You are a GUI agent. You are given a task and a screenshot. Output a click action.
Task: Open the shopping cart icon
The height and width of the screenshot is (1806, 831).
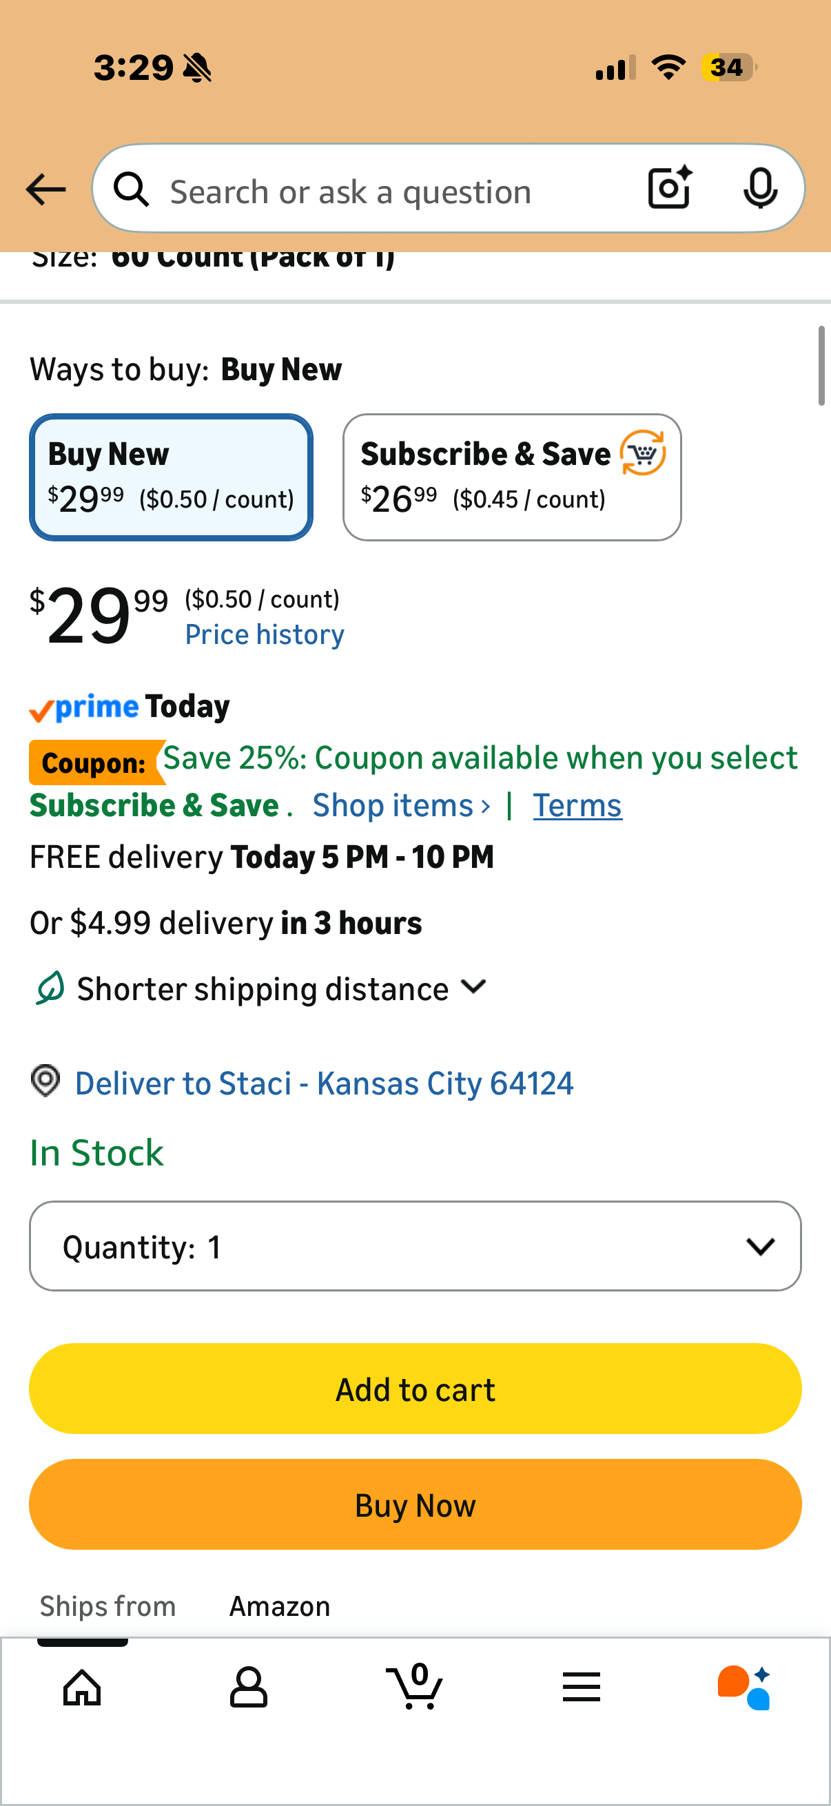pos(414,1686)
